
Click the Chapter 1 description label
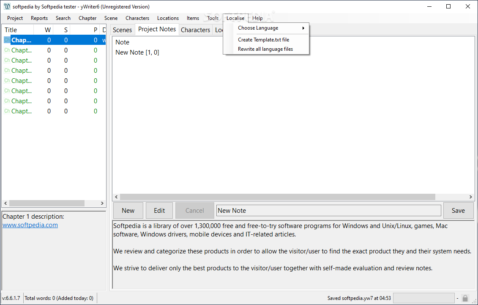point(33,217)
